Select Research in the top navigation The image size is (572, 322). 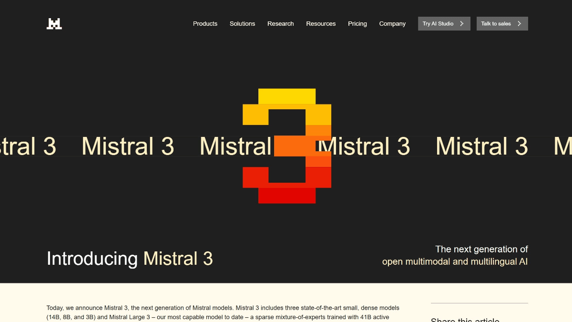[x=280, y=23]
